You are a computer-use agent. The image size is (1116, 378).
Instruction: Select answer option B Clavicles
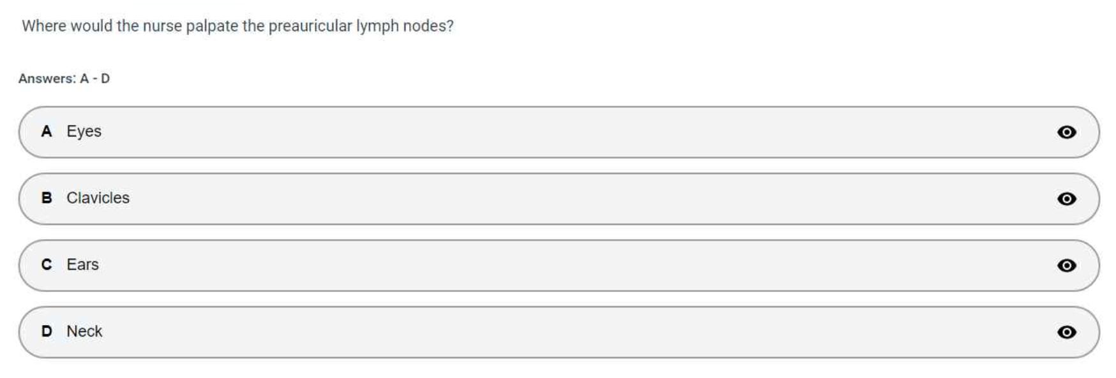pos(511,199)
